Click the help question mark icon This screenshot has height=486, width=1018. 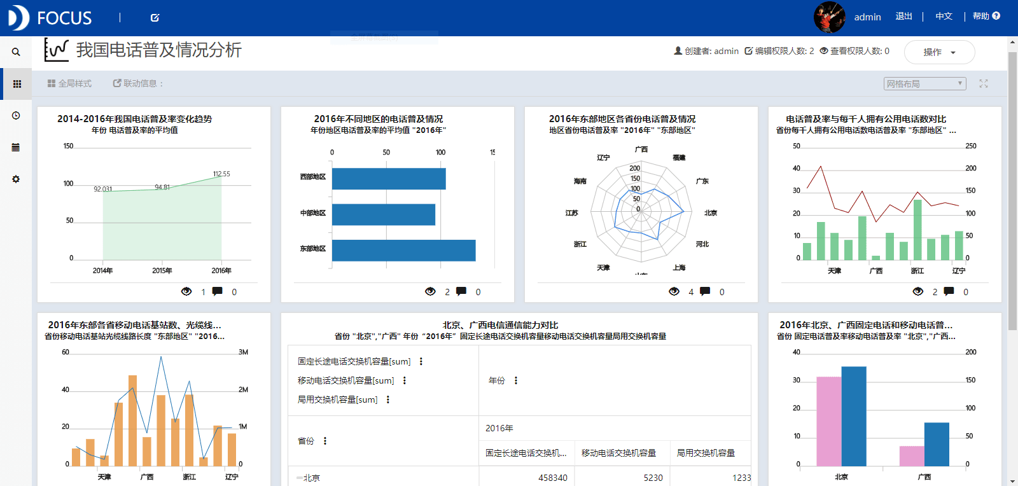coord(996,16)
